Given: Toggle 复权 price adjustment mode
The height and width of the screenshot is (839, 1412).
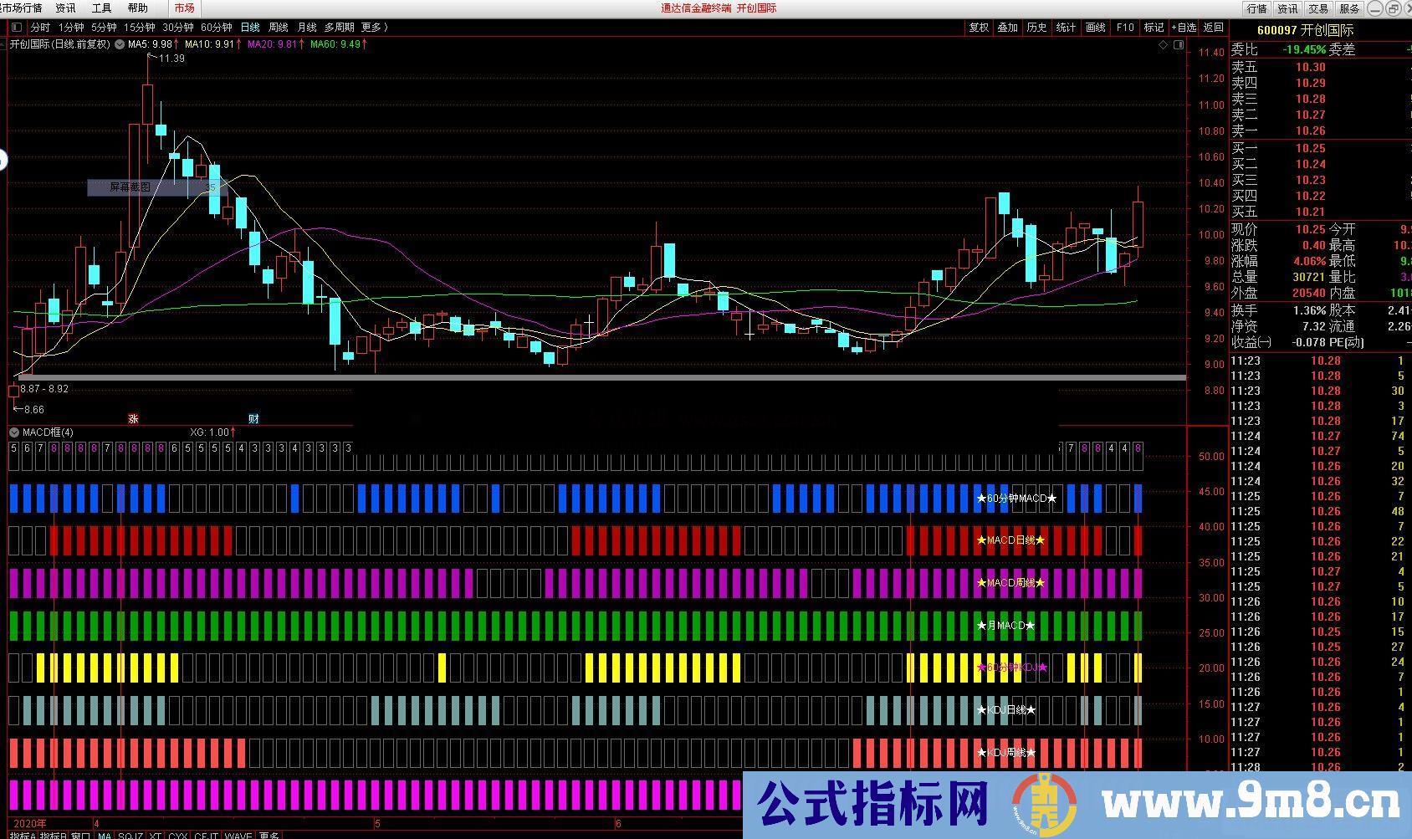Looking at the screenshot, I should point(979,27).
